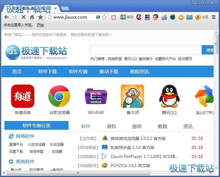Open the 腾讯QQ penguin icon
This screenshot has width=220, height=177.
pos(169,96)
